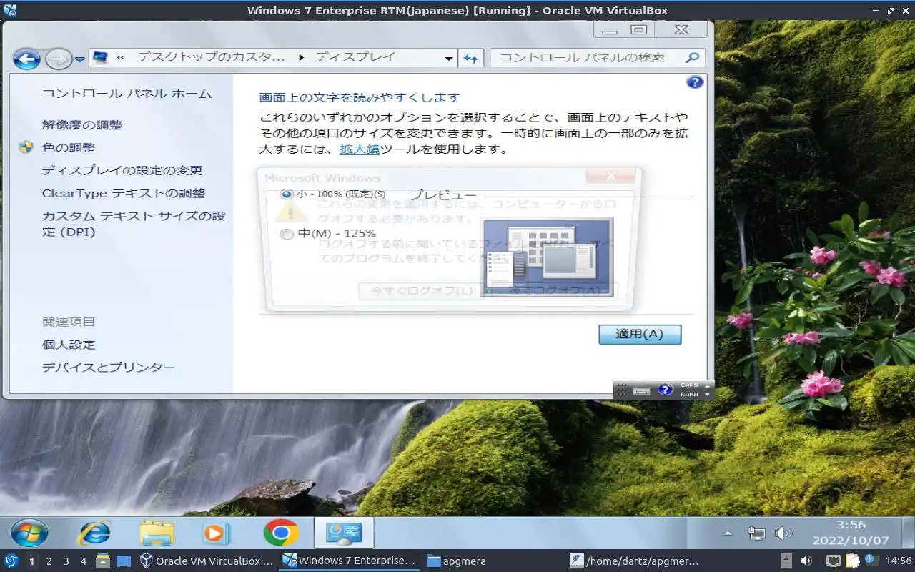Click the 適用(A) apply button
Screen dimensions: 915x572
click(x=640, y=335)
